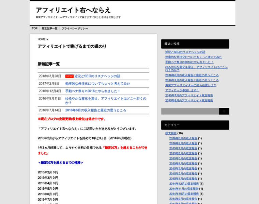Open sidebar post 2015年7月のアフィリエイト収支報告
This screenshot has width=259, height=204.
[x=189, y=96]
